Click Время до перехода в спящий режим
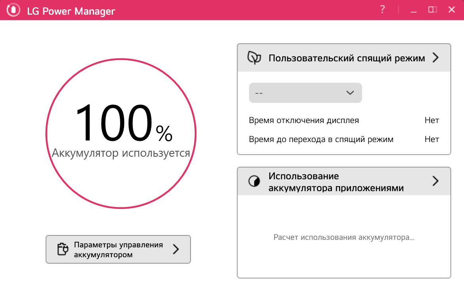The image size is (464, 298). coord(321,139)
